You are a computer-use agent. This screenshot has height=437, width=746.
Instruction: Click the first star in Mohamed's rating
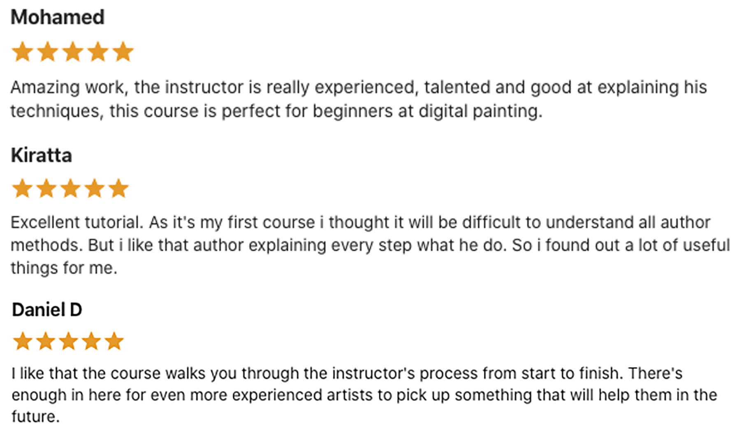pyautogui.click(x=22, y=52)
